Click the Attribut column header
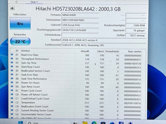The height and width of the screenshot is (124, 166). tap(25, 51)
